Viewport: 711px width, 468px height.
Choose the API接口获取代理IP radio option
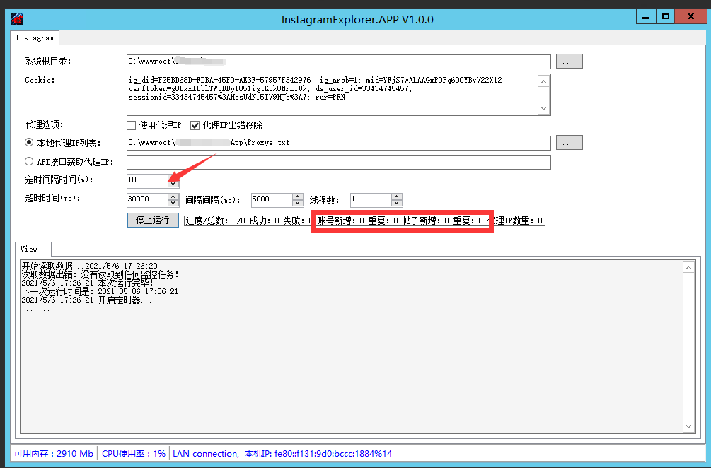click(29, 161)
